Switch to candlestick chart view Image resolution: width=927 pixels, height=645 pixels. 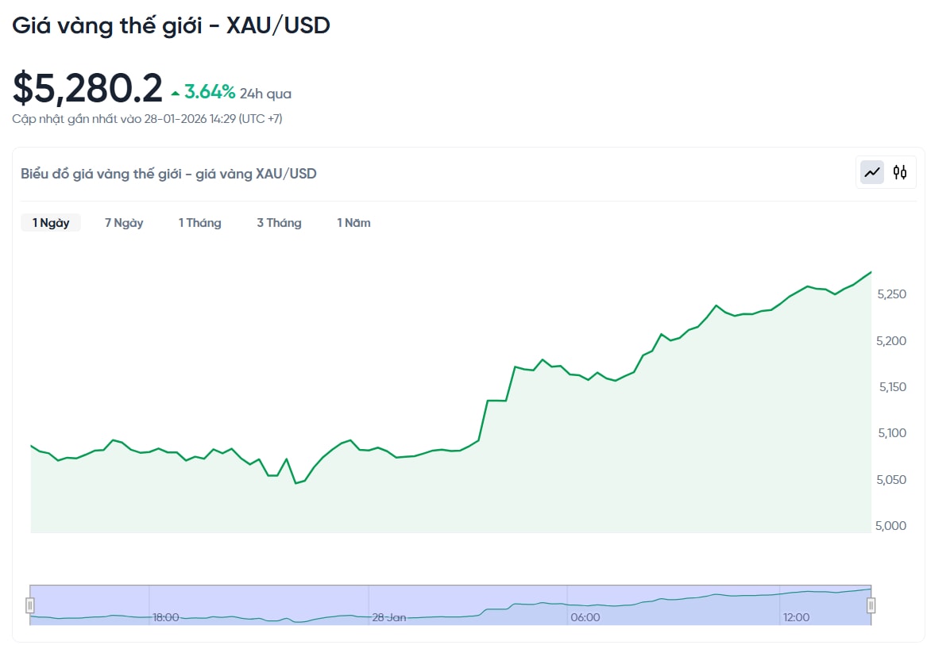pos(900,171)
